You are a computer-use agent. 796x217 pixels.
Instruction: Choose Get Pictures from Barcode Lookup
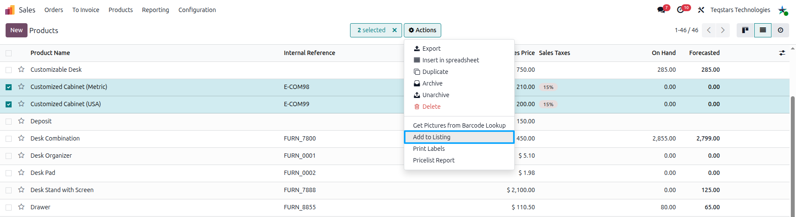(x=459, y=125)
